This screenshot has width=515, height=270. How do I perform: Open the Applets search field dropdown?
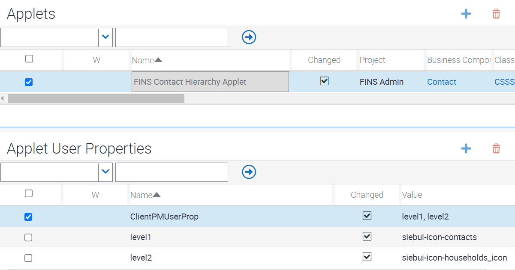pos(105,38)
